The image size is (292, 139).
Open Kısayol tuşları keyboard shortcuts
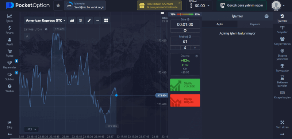pyautogui.click(x=282, y=95)
